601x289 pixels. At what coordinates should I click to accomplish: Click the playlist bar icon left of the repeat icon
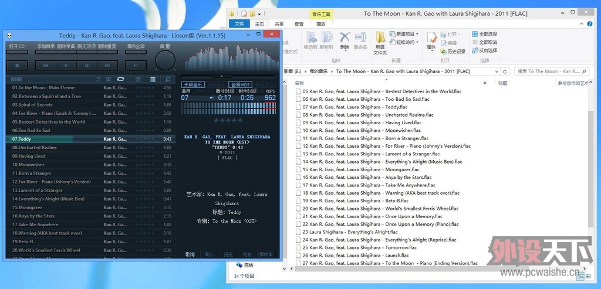point(109,79)
